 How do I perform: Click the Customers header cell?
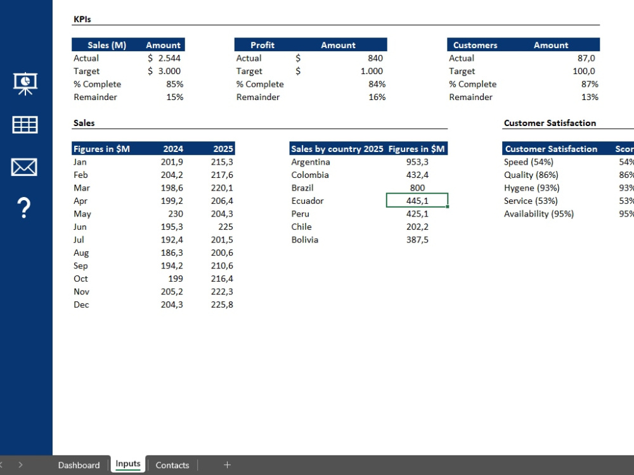[x=475, y=45]
